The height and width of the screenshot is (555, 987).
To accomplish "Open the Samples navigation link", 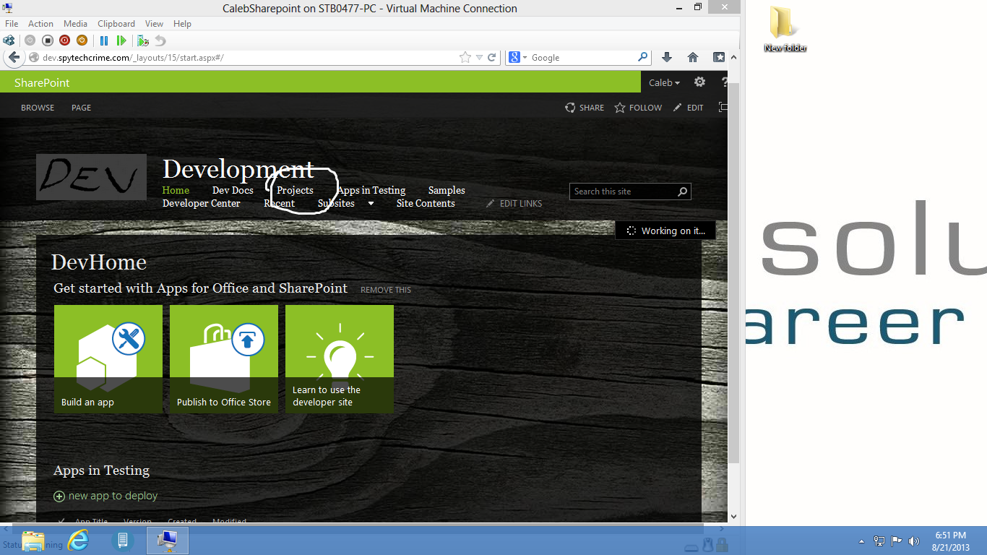I will (447, 190).
